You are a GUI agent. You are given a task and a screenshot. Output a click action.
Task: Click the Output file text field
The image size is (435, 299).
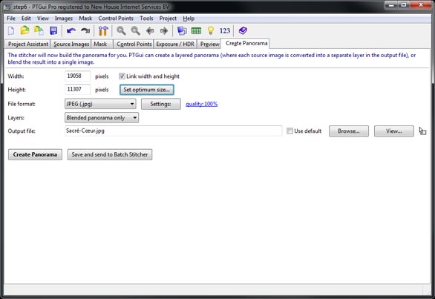coord(174,131)
